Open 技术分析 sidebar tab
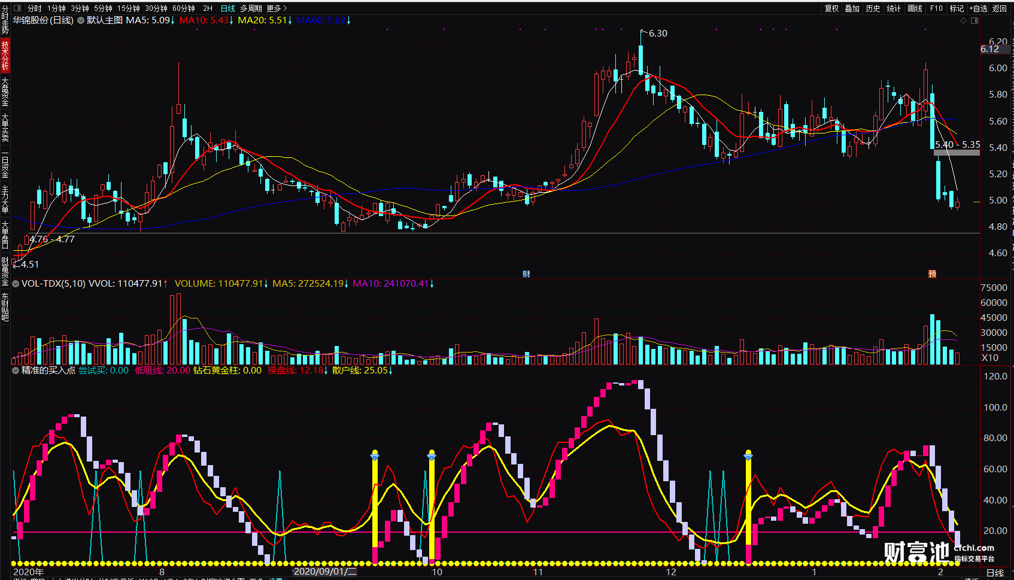The height and width of the screenshot is (580, 1014). (x=5, y=56)
